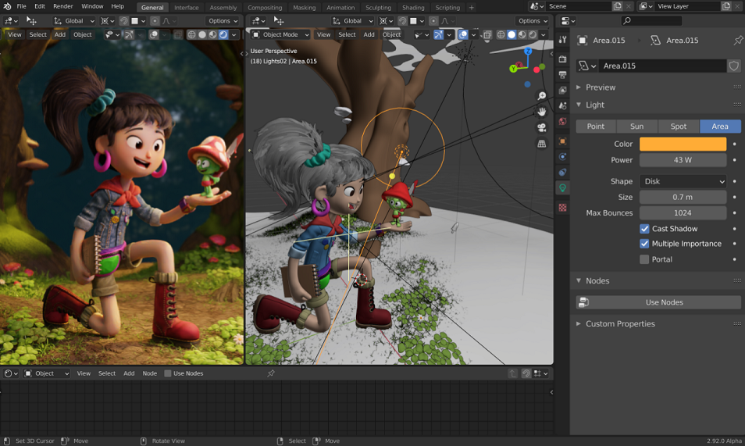Click the Size 0.7 m field

coord(683,197)
